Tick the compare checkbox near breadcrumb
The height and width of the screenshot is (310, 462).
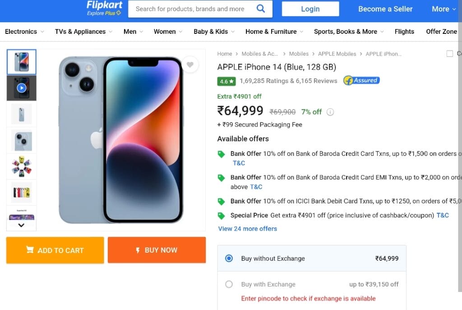(450, 54)
